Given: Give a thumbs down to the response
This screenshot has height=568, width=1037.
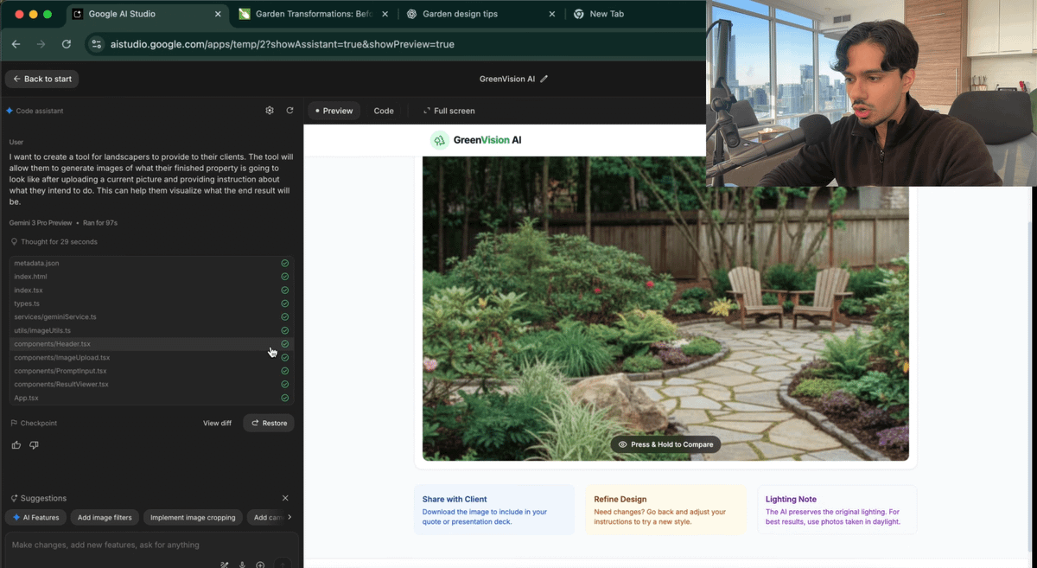Looking at the screenshot, I should tap(34, 444).
